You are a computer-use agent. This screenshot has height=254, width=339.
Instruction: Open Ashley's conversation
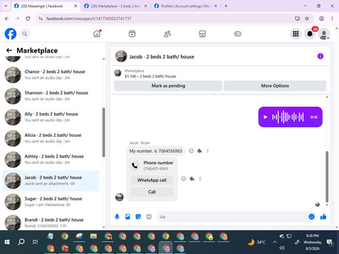[x=51, y=159]
